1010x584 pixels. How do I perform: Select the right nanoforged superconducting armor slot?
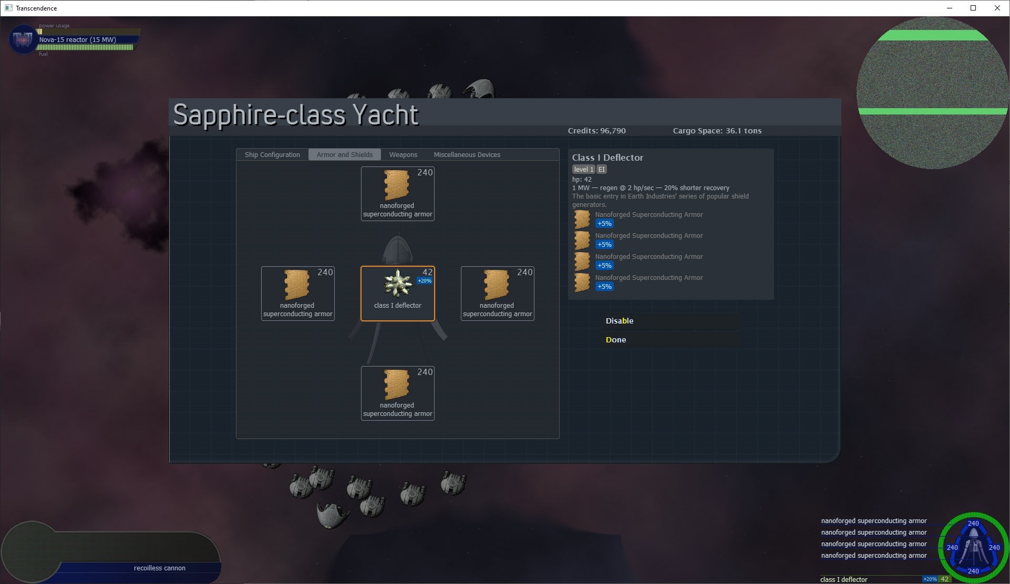point(498,294)
